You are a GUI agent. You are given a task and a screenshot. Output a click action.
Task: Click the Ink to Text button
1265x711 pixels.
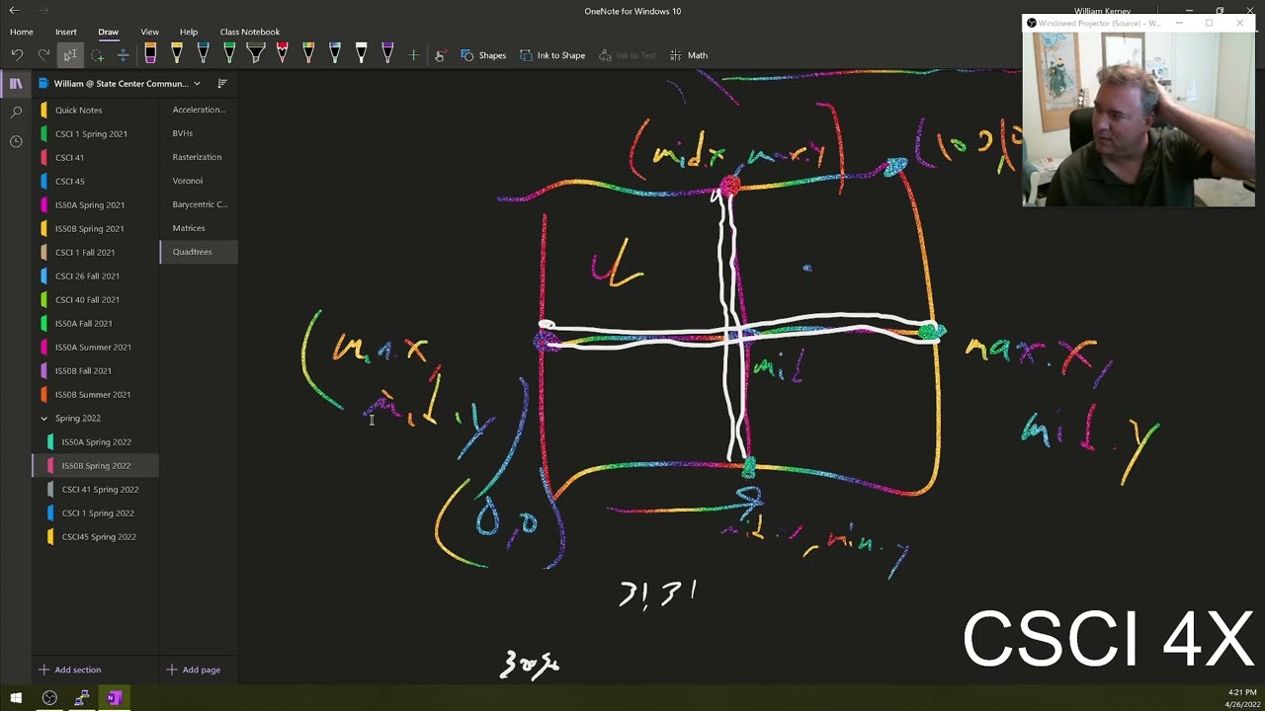click(x=628, y=55)
